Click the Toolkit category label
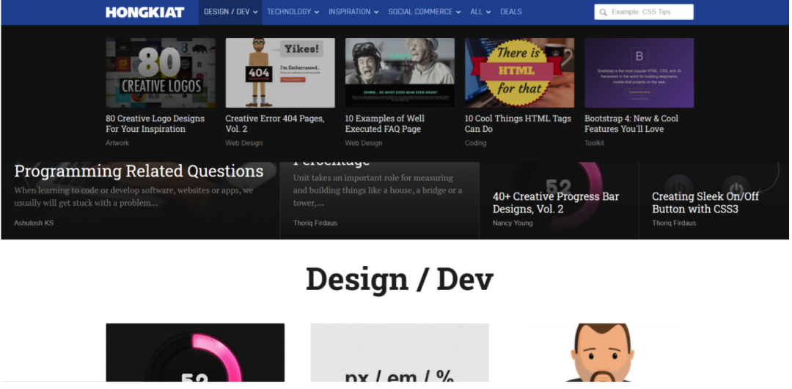 pos(594,144)
